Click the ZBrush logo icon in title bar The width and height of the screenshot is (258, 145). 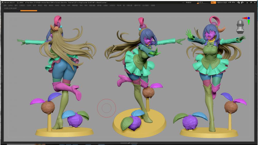coord(2,3)
